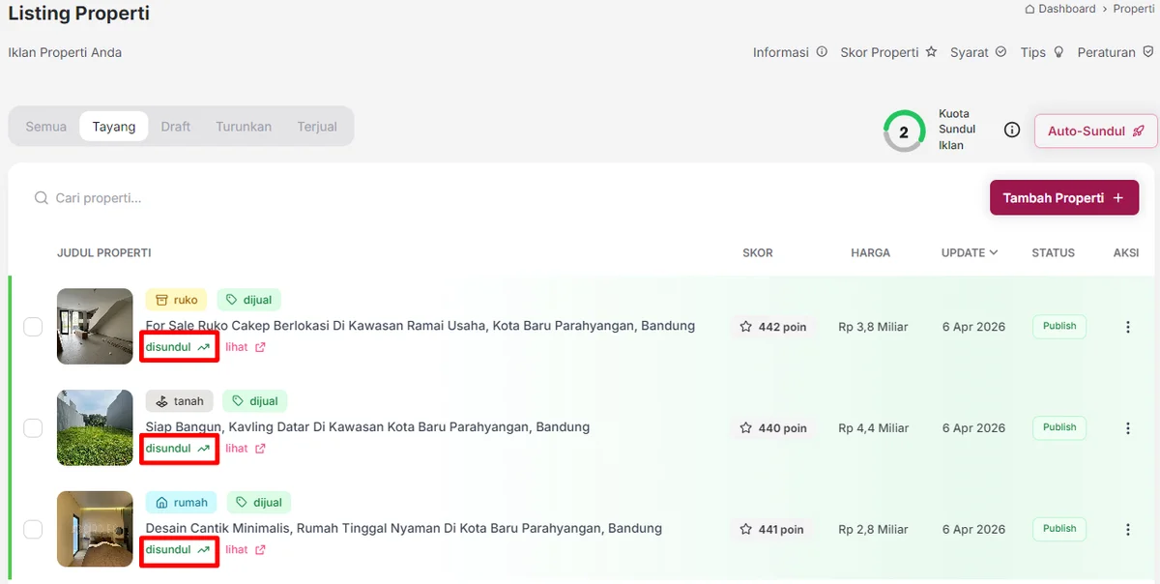
Task: Select checkbox for the ruko listing
Action: pyautogui.click(x=33, y=327)
